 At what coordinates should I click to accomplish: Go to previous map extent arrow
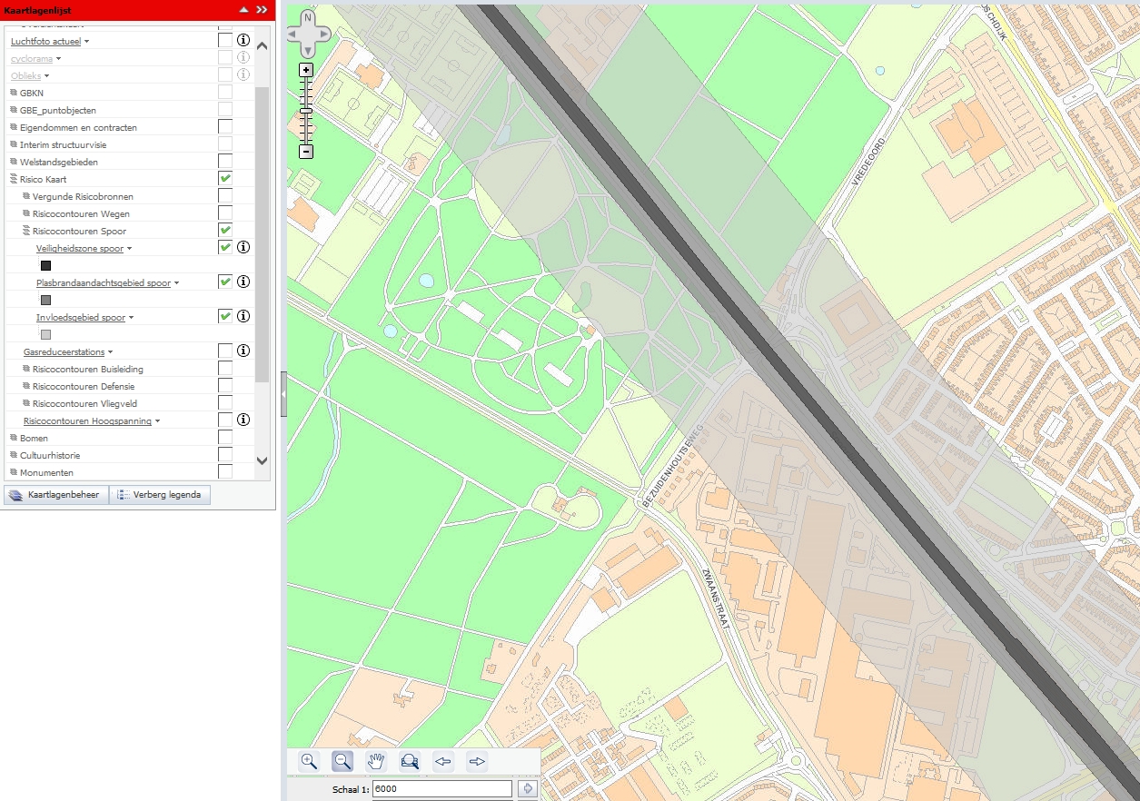pos(443,761)
